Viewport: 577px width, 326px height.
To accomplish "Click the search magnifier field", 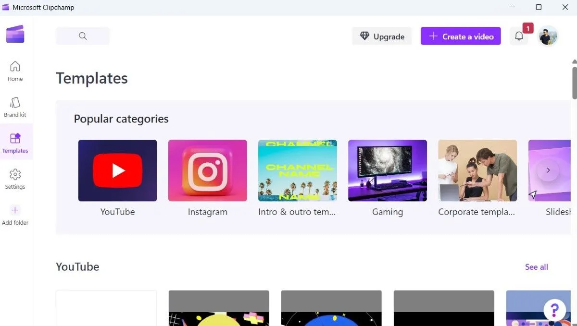I will (x=83, y=36).
